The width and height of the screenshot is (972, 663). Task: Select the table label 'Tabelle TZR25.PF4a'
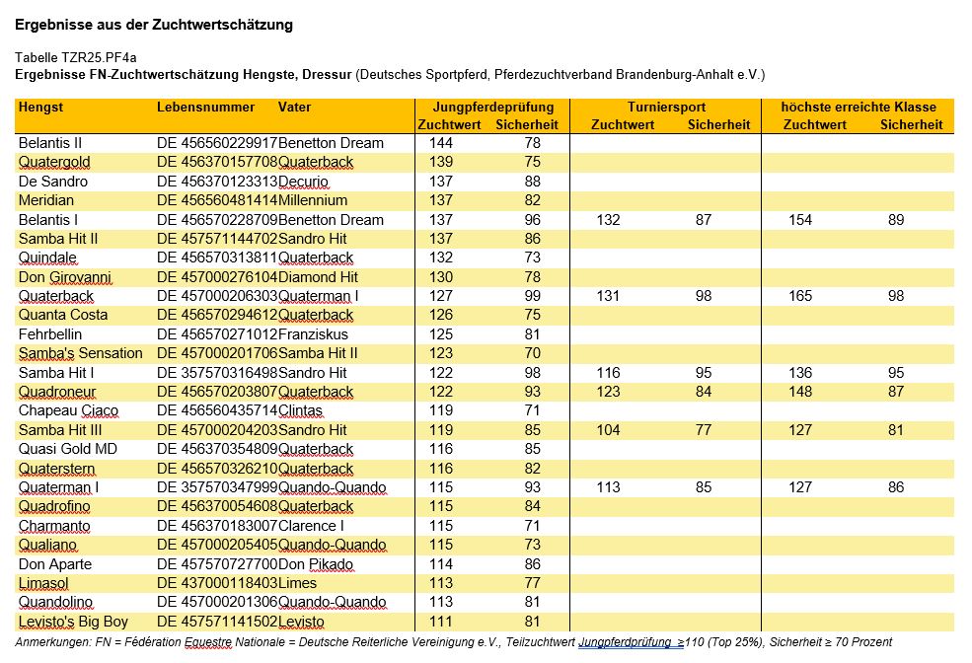[76, 57]
